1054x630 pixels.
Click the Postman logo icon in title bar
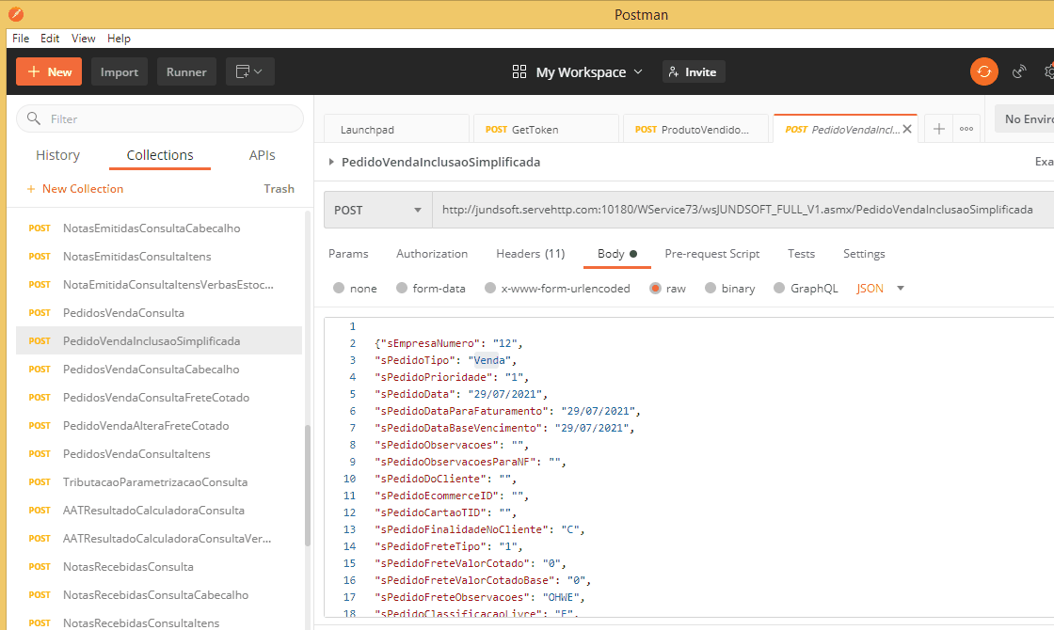click(x=16, y=14)
